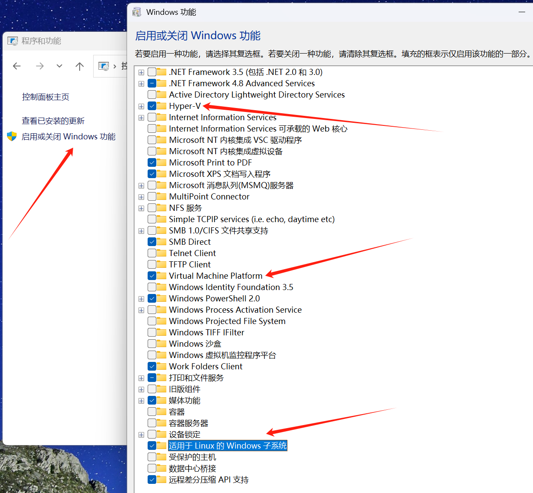
Task: Expand .NET Framework 3.5 tree node
Action: (141, 72)
